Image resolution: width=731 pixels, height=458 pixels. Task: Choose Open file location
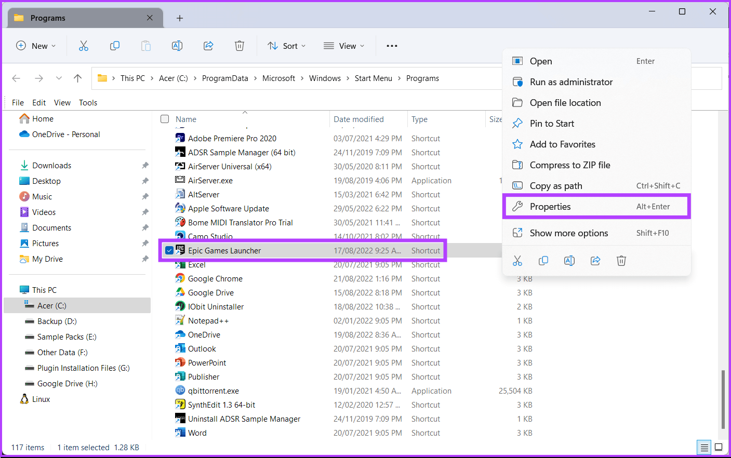click(x=596, y=103)
